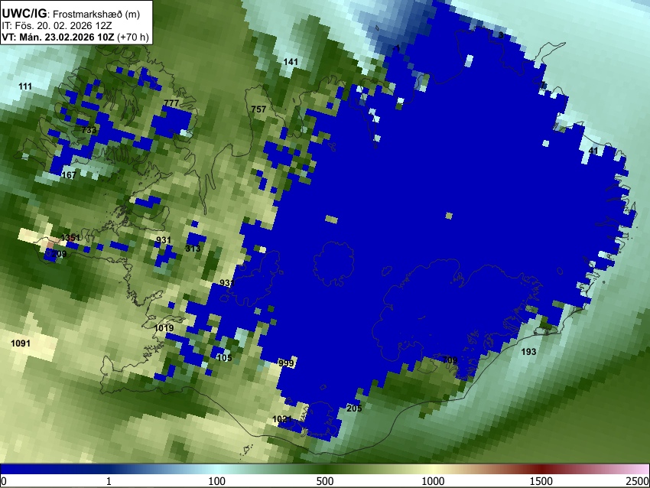Select the 'IT: Fös. 20. 02. 2026 12Z' line
This screenshot has width=650, height=488.
57,25
